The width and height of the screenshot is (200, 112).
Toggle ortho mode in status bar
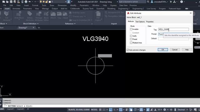click(111, 110)
